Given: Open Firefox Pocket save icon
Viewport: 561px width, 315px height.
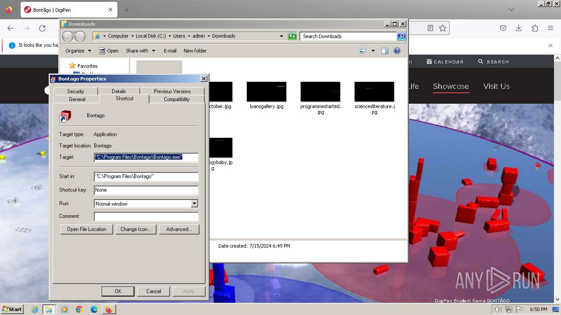Looking at the screenshot, I should [503, 28].
